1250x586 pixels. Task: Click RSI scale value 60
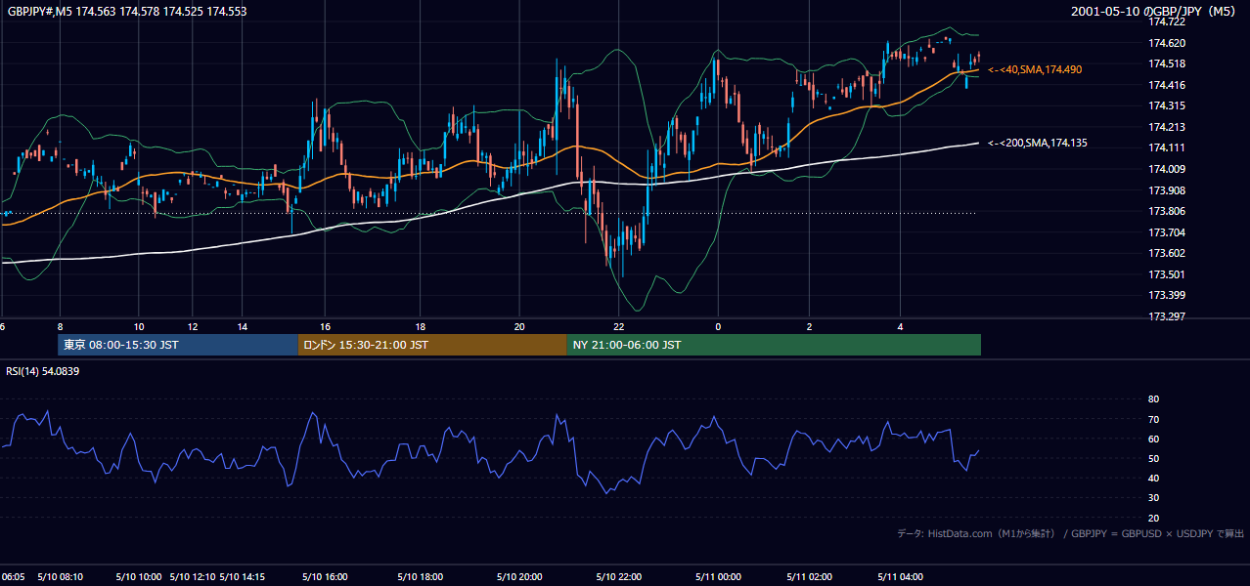pos(1153,439)
